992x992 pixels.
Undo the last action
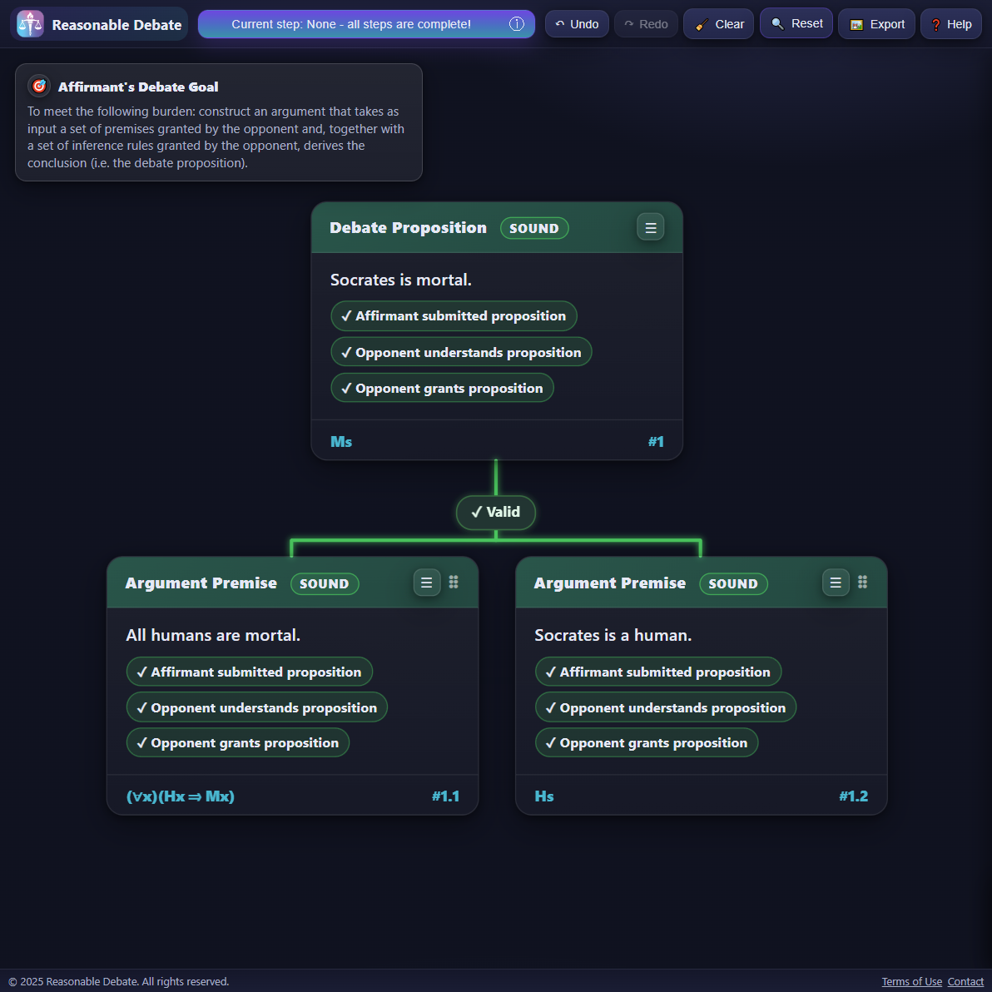coord(577,24)
